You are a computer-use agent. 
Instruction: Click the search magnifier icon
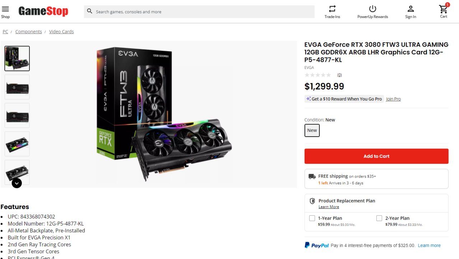[90, 11]
